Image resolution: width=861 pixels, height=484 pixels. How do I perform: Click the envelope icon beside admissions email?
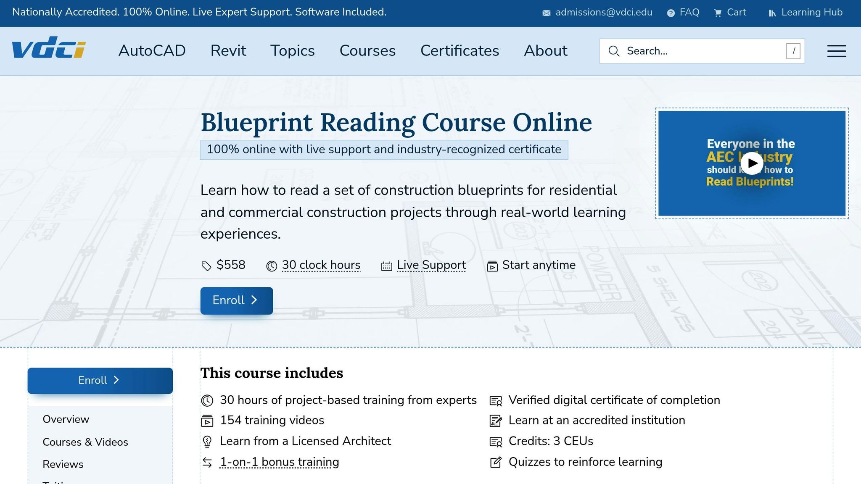[546, 13]
